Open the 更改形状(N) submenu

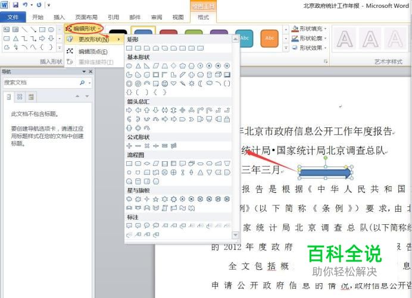point(94,39)
